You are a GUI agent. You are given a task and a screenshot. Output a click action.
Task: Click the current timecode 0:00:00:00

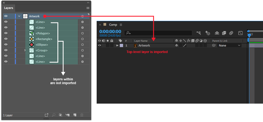110,31
